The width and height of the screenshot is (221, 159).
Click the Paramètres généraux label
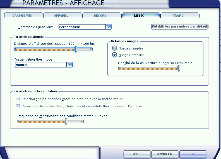click(37, 27)
